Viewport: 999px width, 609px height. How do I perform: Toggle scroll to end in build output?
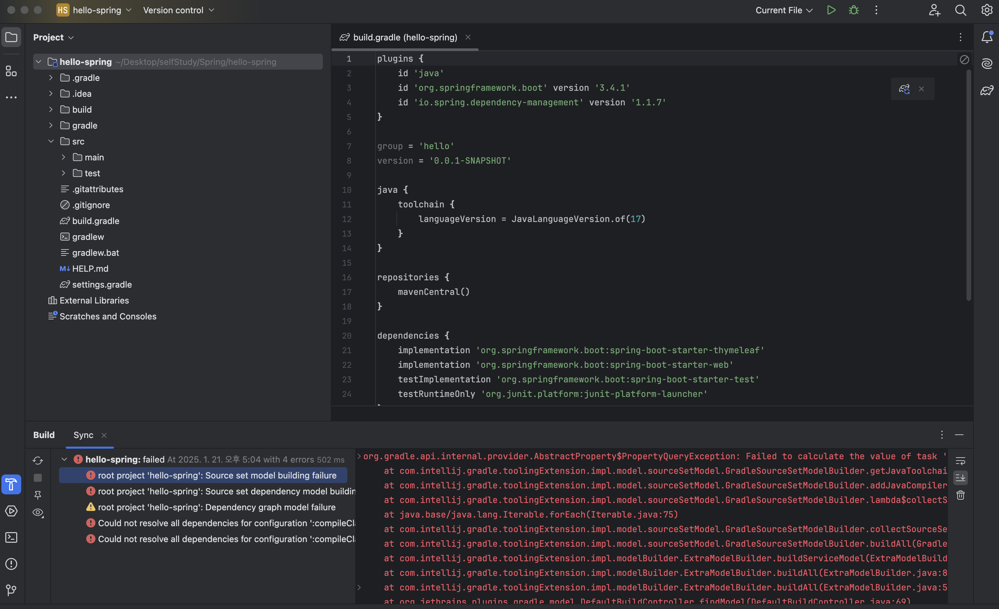point(961,478)
